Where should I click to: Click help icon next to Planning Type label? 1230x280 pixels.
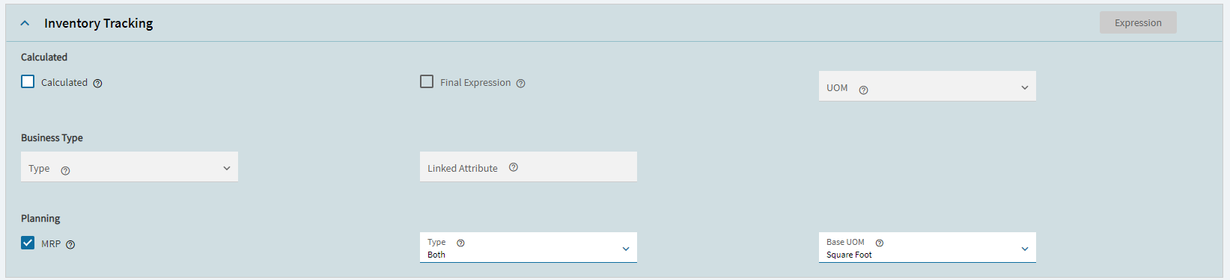[x=460, y=243]
